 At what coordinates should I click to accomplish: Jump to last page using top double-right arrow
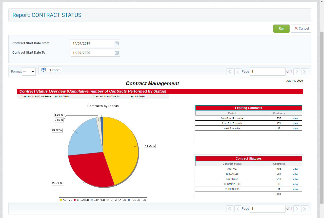coord(305,72)
